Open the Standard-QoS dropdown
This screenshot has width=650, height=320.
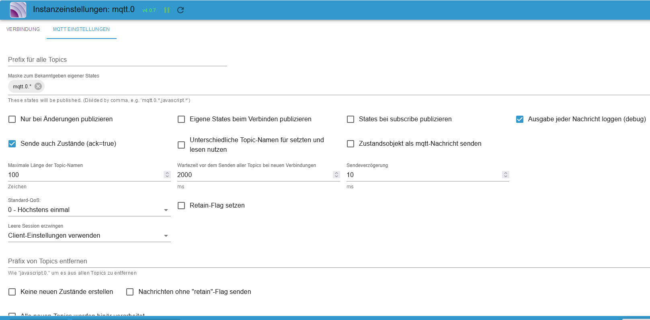pos(89,210)
